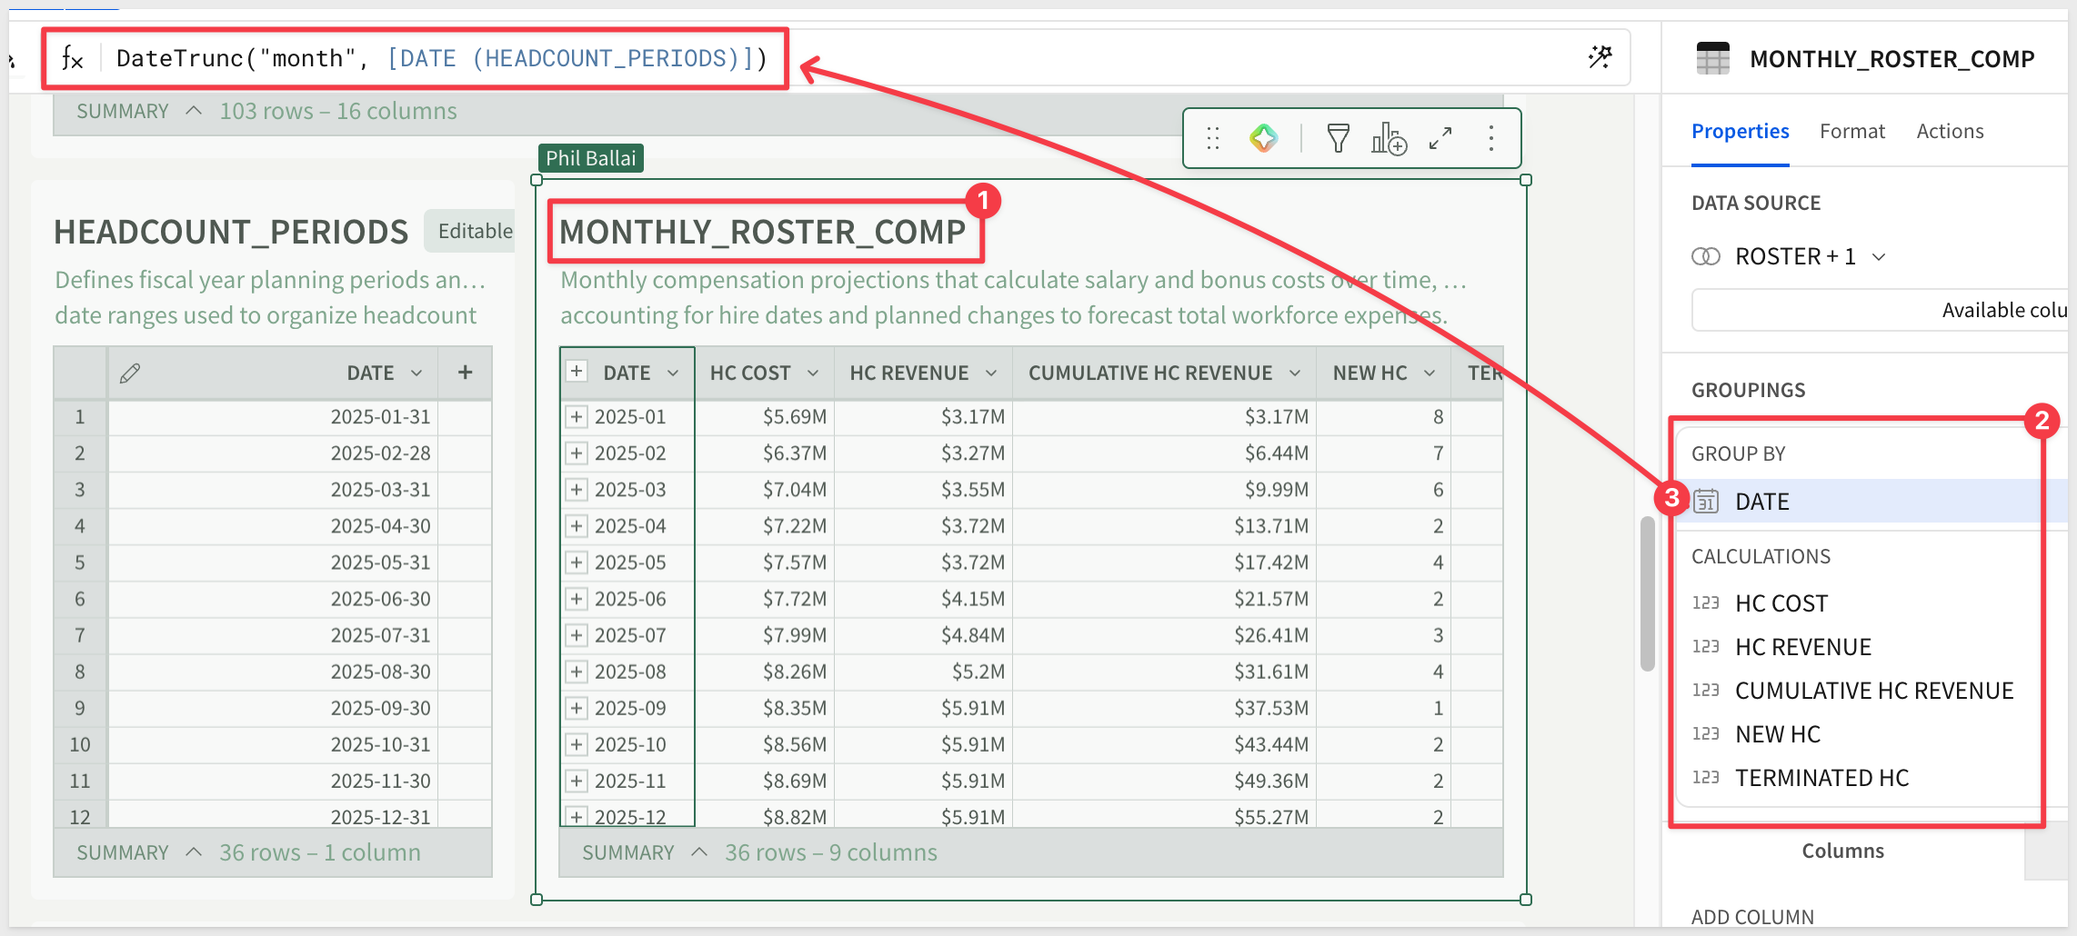Click the NEW HC value 8 cell
Viewport: 2077px width, 936px height.
tap(1382, 417)
